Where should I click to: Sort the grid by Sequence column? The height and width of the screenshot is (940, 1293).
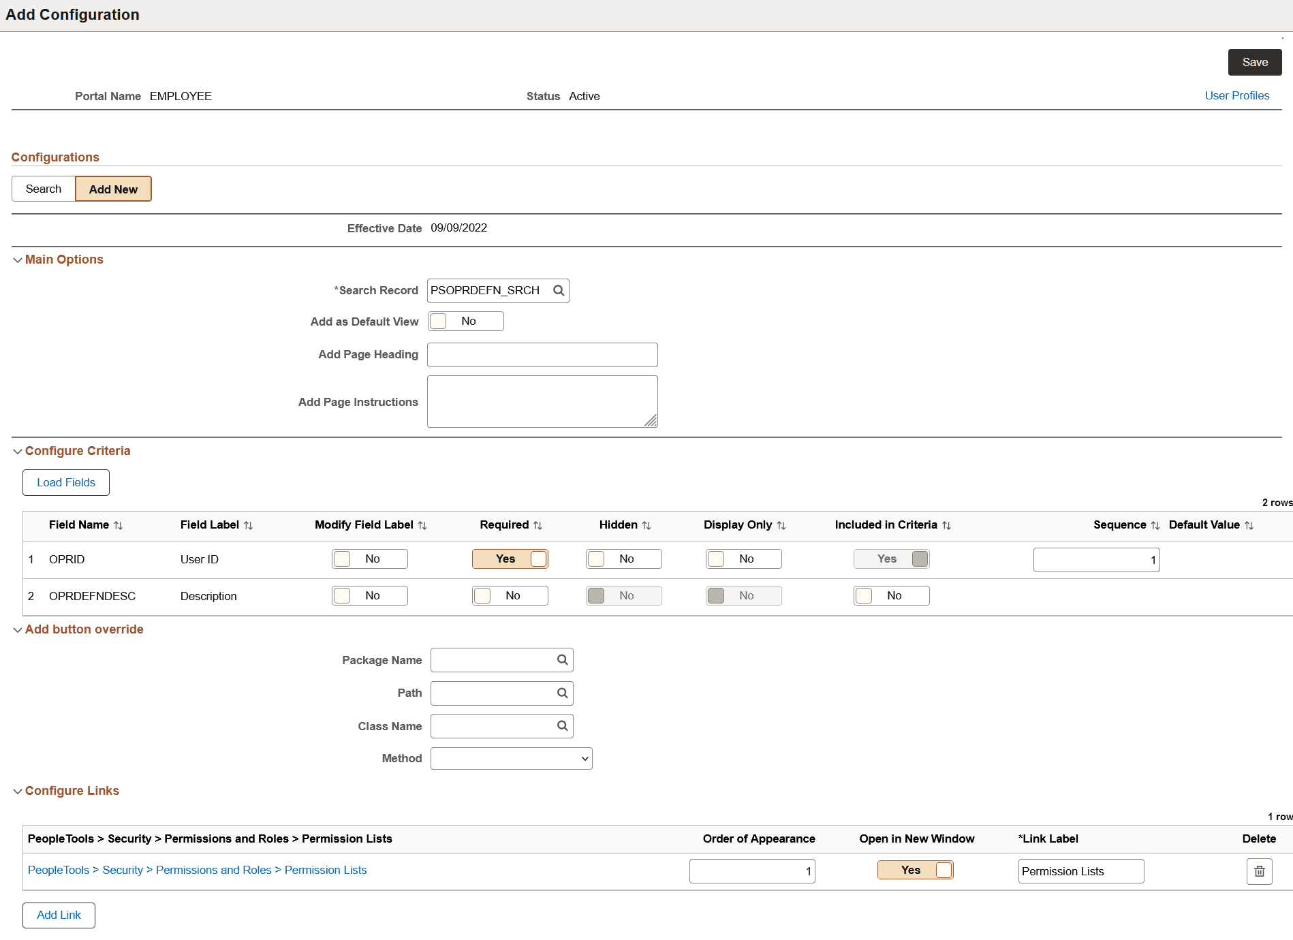1155,524
